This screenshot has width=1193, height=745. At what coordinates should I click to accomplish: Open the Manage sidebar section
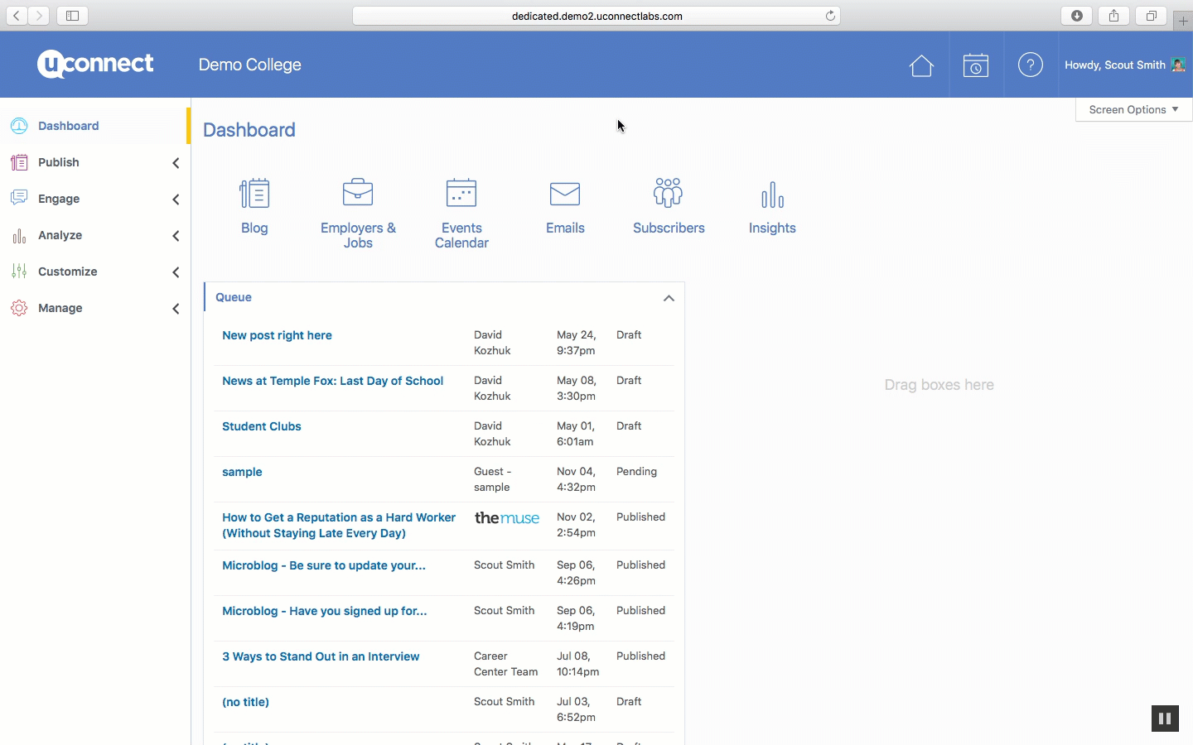click(x=60, y=308)
